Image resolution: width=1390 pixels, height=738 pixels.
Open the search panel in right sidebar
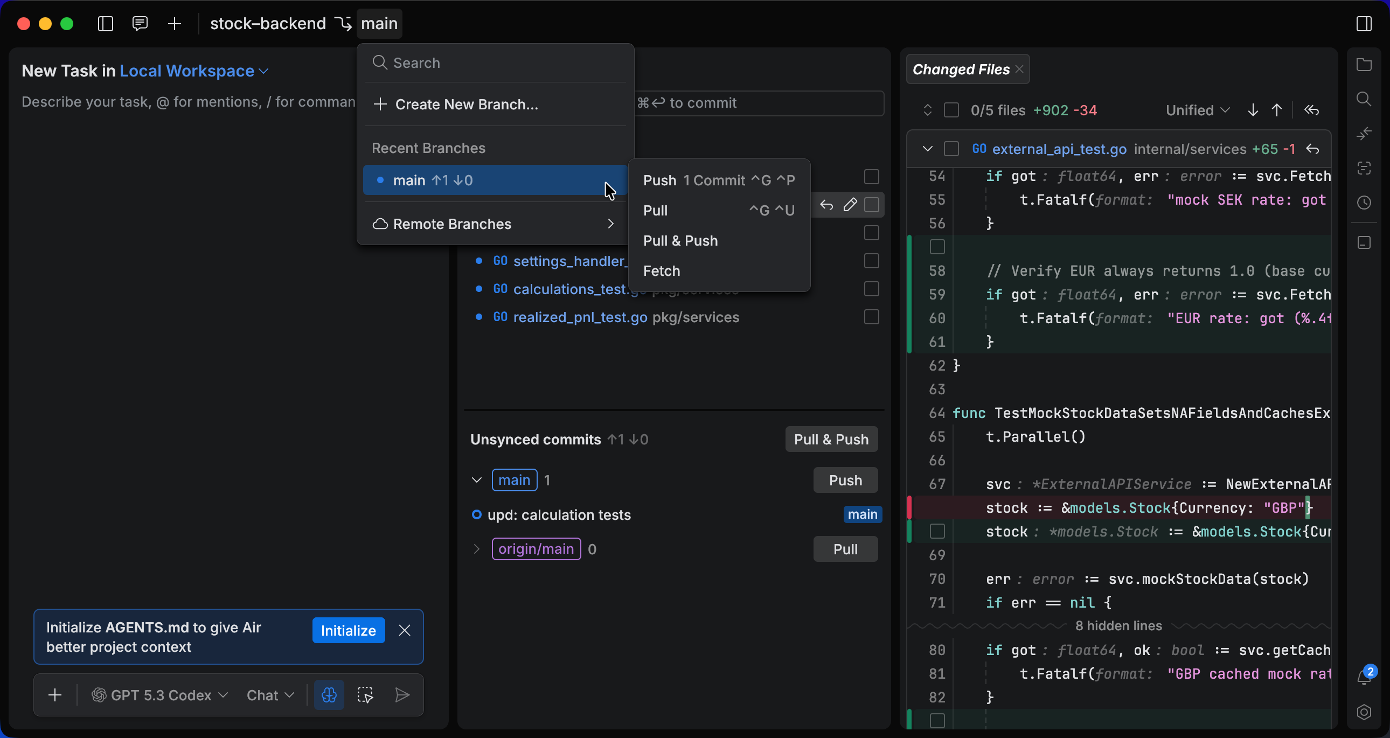[x=1365, y=98]
